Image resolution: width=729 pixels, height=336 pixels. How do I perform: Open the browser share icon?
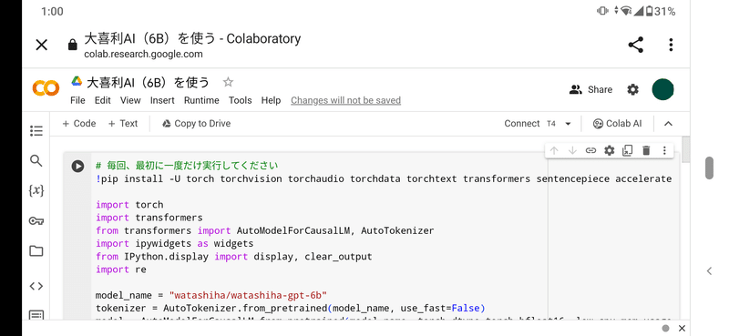[635, 45]
